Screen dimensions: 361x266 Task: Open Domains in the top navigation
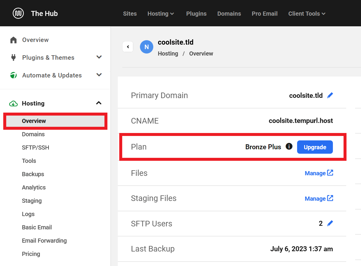coord(229,14)
